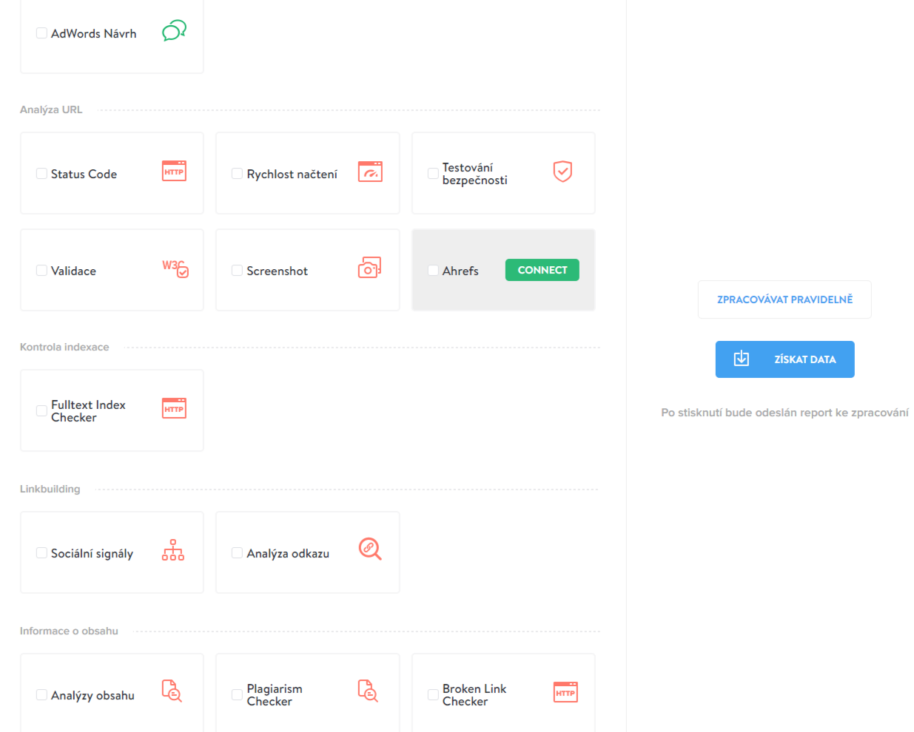Click the Rychlost načtení speedometer icon
914x732 pixels.
point(370,172)
